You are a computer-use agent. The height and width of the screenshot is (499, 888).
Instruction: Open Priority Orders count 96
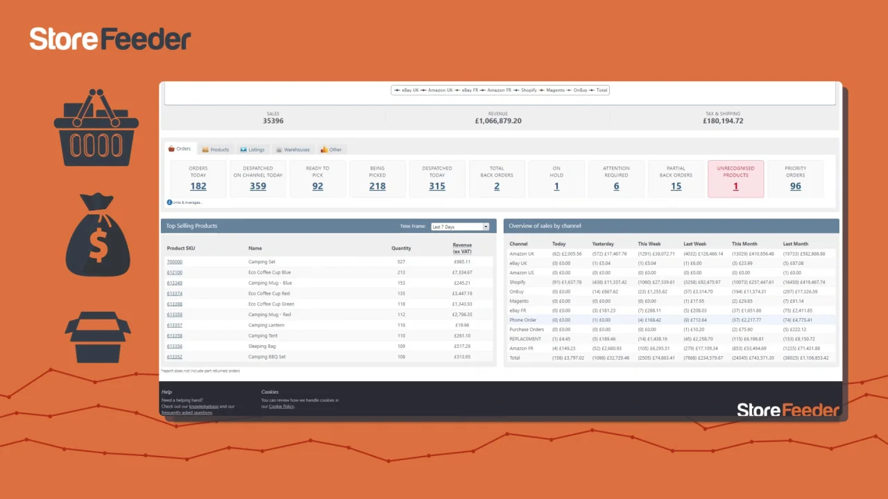click(x=795, y=186)
